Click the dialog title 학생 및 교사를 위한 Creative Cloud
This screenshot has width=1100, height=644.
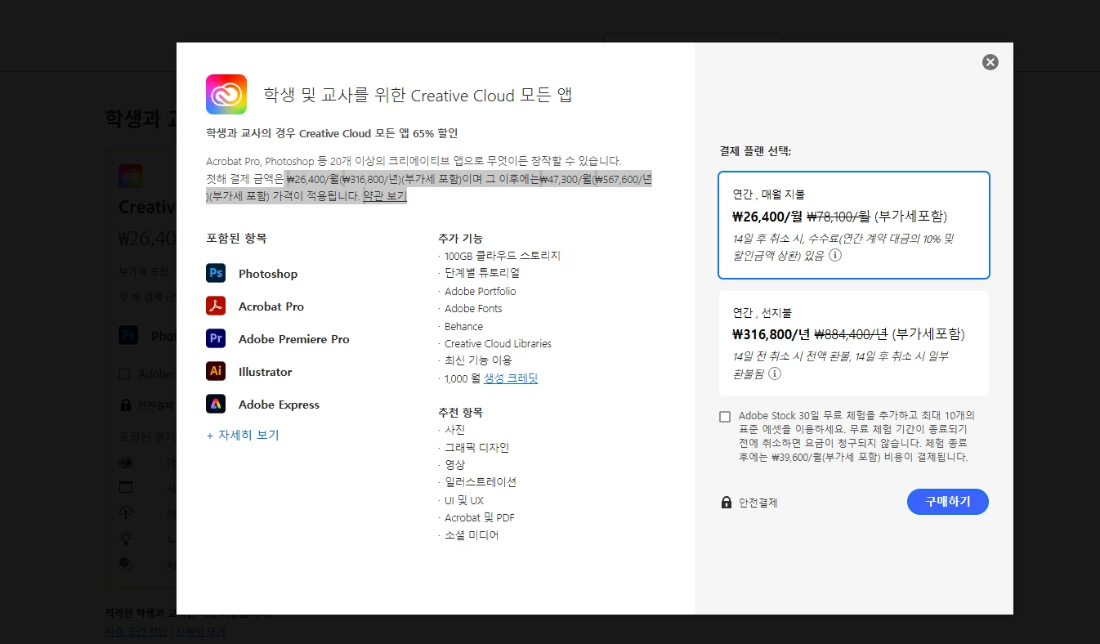tap(418, 95)
